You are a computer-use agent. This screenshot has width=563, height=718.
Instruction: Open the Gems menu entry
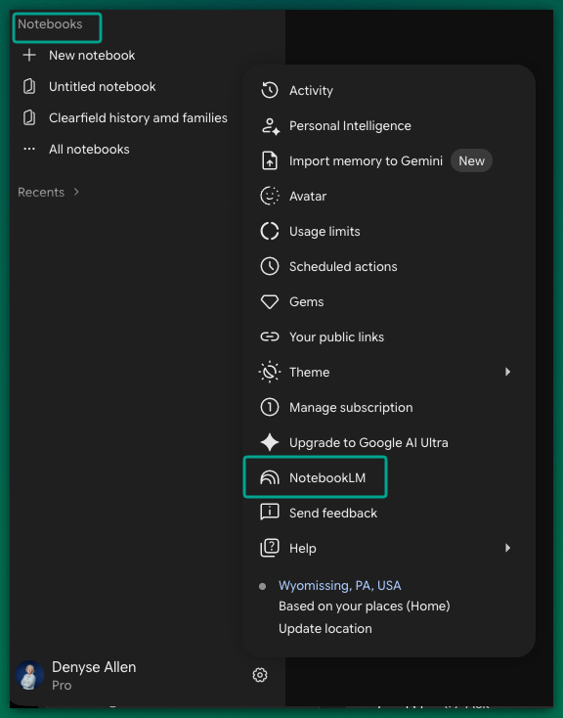point(389,301)
